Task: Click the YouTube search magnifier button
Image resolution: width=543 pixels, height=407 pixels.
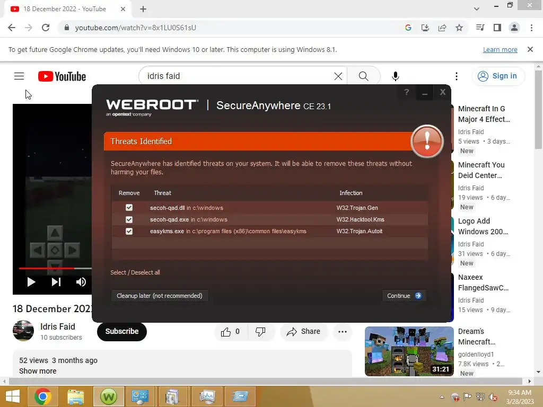Action: pos(363,76)
